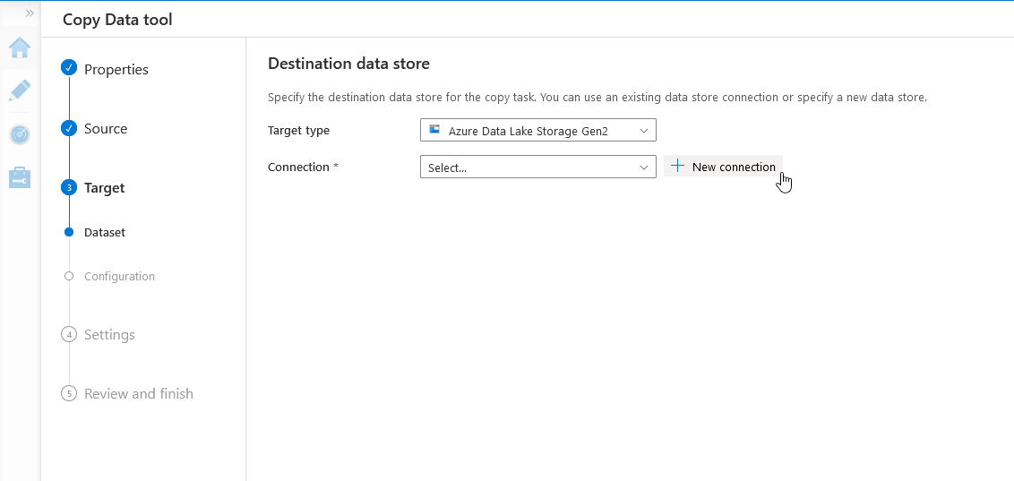Click the New connection button text

(x=734, y=167)
